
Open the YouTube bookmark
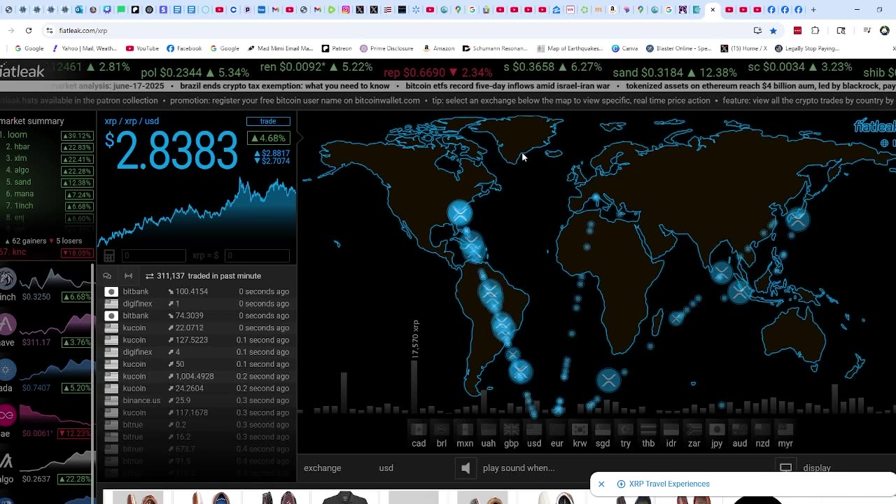pos(142,48)
